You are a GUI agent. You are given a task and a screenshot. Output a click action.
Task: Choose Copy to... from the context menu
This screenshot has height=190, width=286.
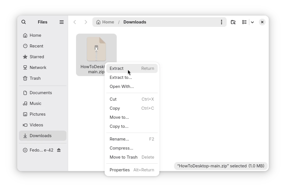132,126
